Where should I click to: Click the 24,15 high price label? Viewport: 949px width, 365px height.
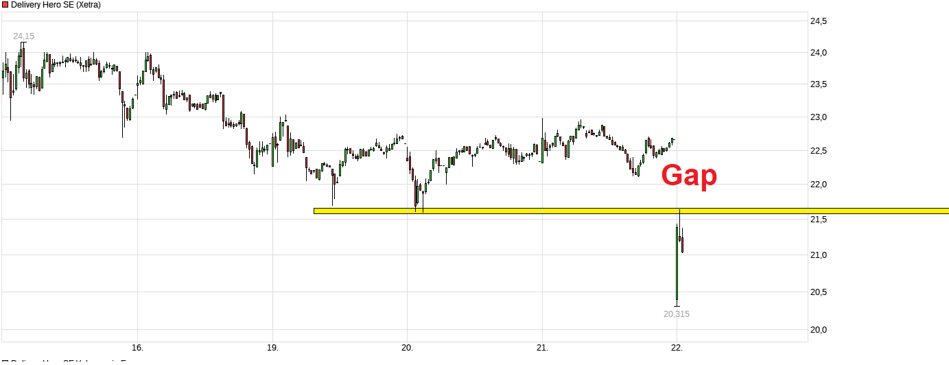pos(23,36)
